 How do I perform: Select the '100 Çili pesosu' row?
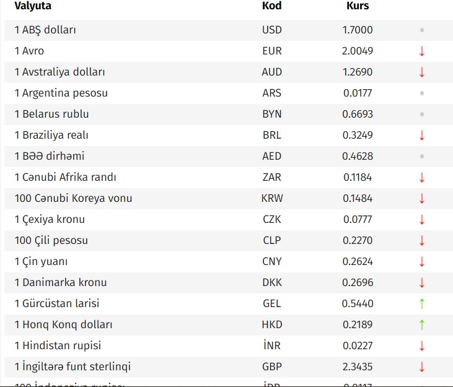pyautogui.click(x=229, y=241)
